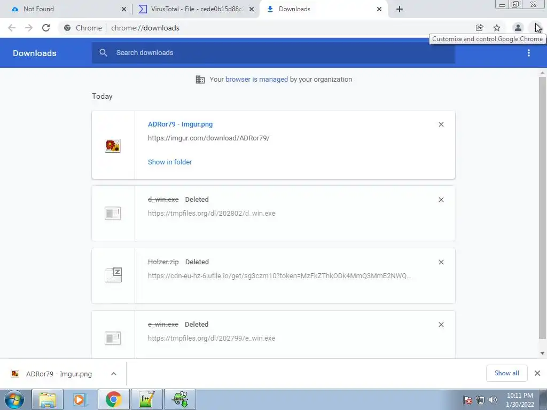Click the page scrollbar down arrow

[x=542, y=353]
